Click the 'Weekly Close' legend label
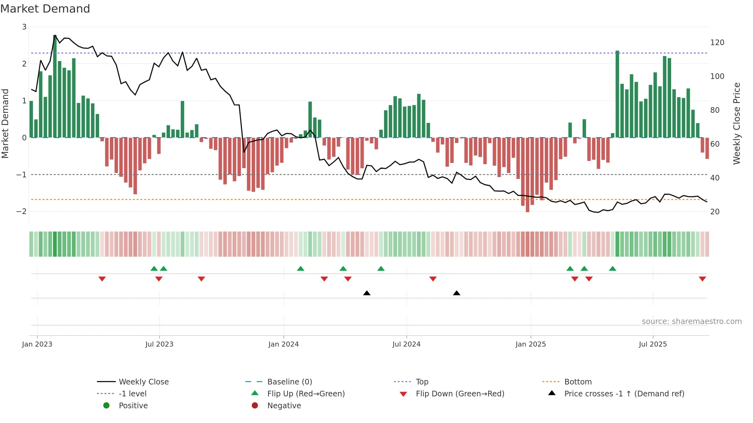The image size is (753, 423). click(144, 382)
